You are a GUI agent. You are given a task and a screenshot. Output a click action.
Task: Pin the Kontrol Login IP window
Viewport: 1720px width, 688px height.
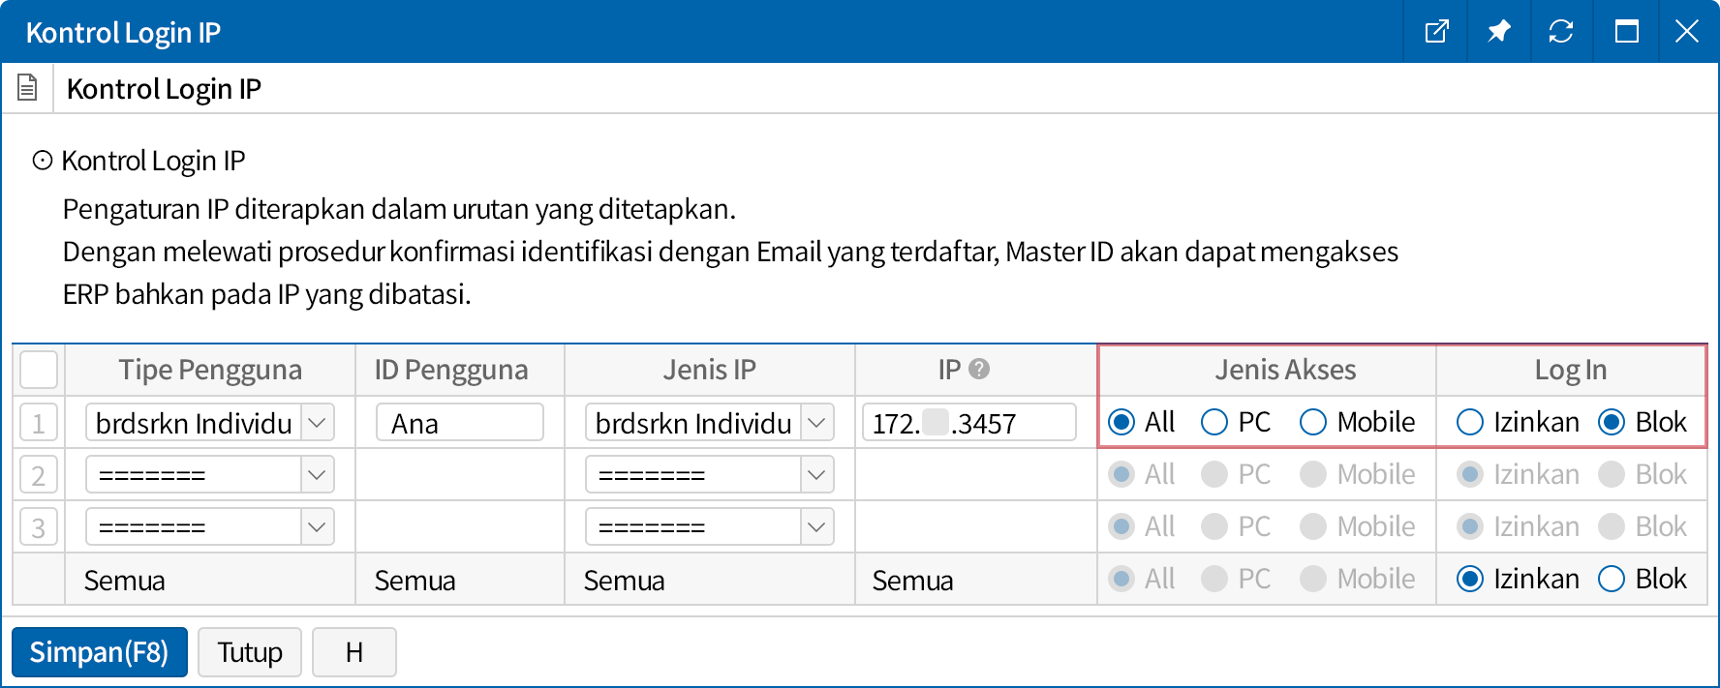click(1498, 32)
